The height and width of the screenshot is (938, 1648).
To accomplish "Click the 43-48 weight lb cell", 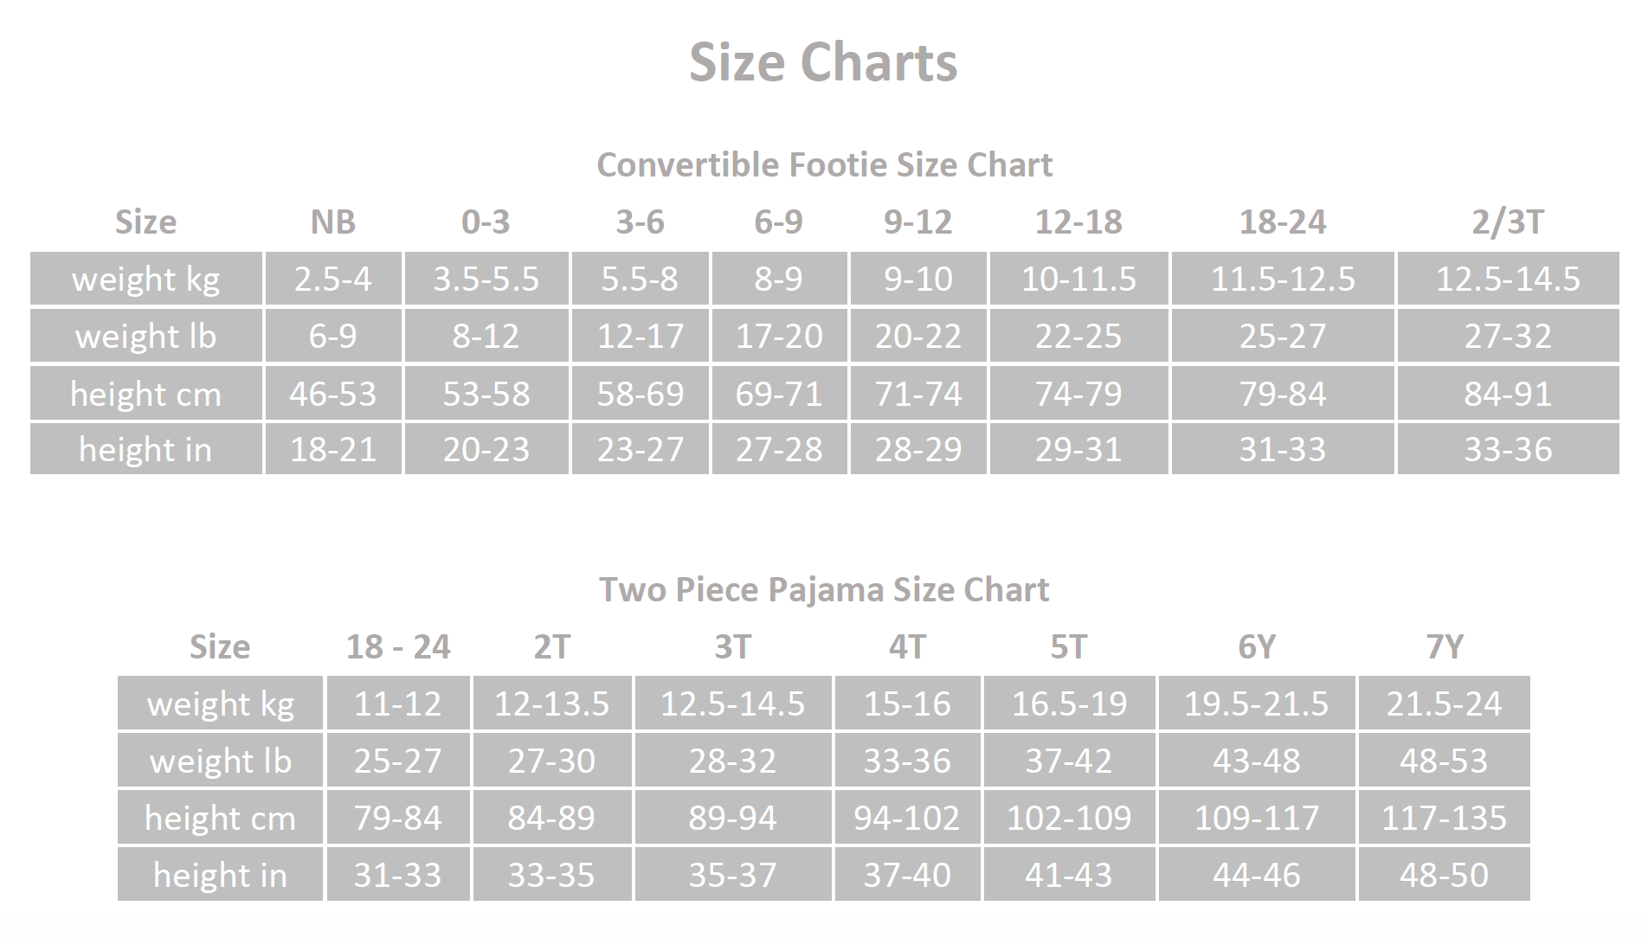I will pyautogui.click(x=1256, y=761).
